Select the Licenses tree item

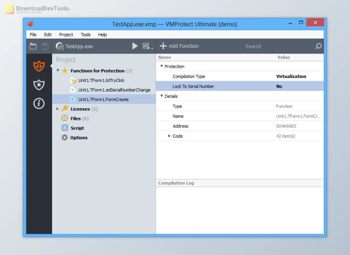point(84,109)
